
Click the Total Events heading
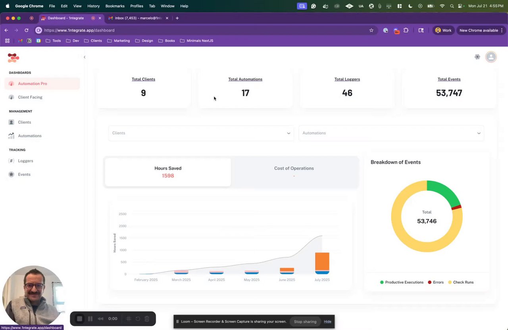tap(449, 79)
